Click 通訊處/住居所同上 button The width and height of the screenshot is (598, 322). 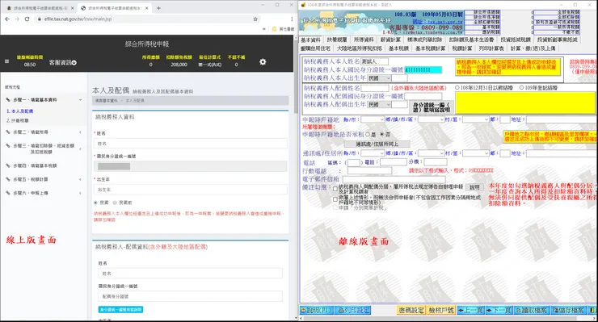(377, 144)
